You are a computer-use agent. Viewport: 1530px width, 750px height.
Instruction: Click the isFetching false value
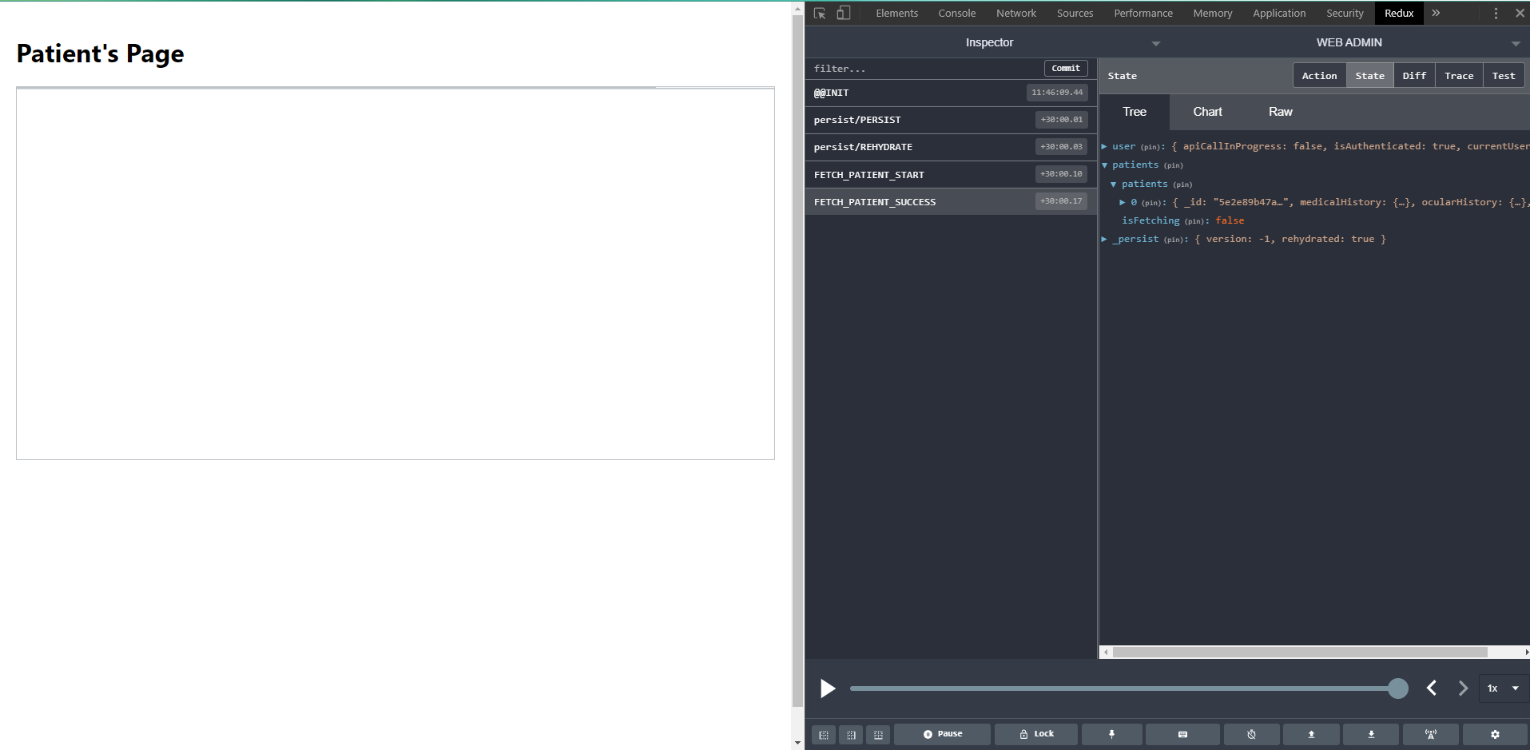point(1230,220)
